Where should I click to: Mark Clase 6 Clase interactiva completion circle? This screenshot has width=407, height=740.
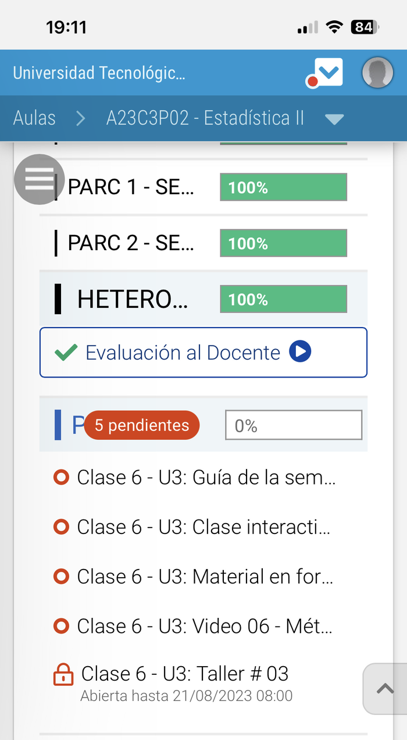[61, 527]
